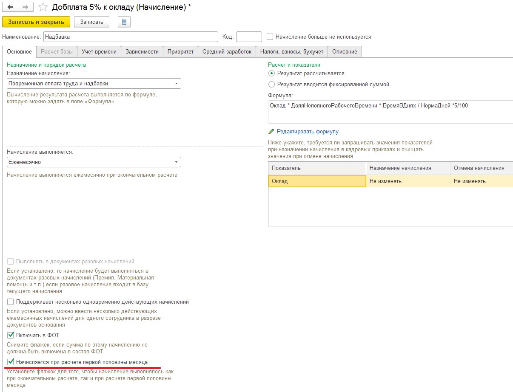Click the report list icon button
The width and height of the screenshot is (513, 392).
point(124,22)
